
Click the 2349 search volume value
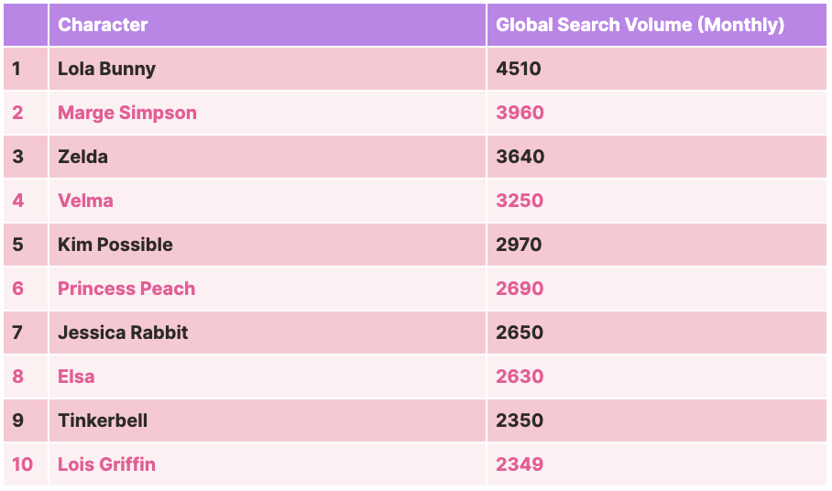point(520,465)
